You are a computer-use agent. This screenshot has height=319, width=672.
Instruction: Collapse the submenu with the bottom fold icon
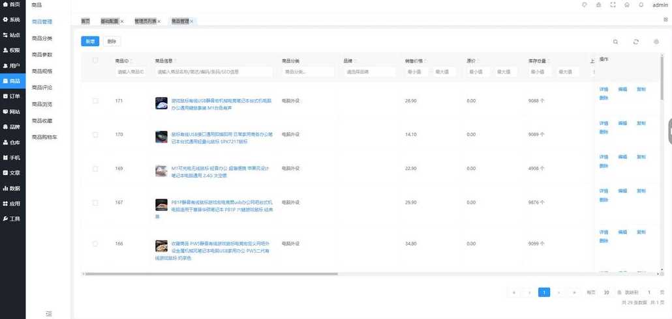[x=48, y=314]
